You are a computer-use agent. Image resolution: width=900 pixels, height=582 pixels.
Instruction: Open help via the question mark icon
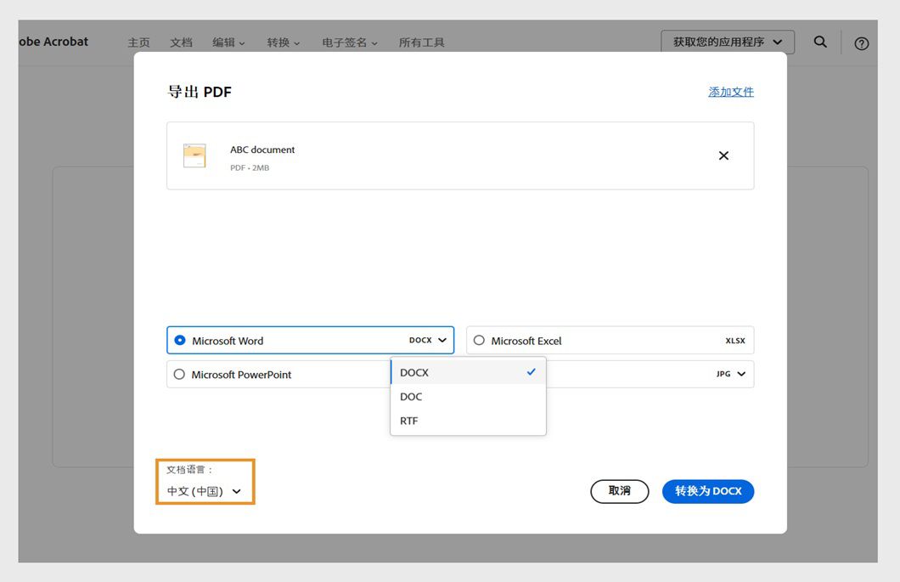[861, 42]
